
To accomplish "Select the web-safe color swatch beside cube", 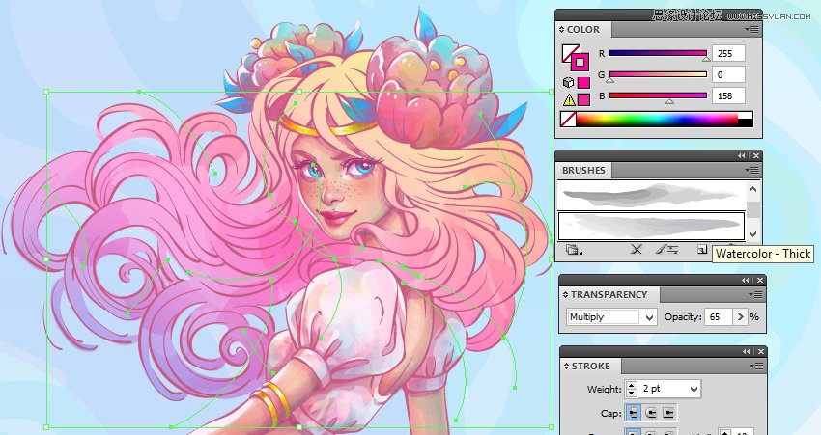I will click(583, 83).
